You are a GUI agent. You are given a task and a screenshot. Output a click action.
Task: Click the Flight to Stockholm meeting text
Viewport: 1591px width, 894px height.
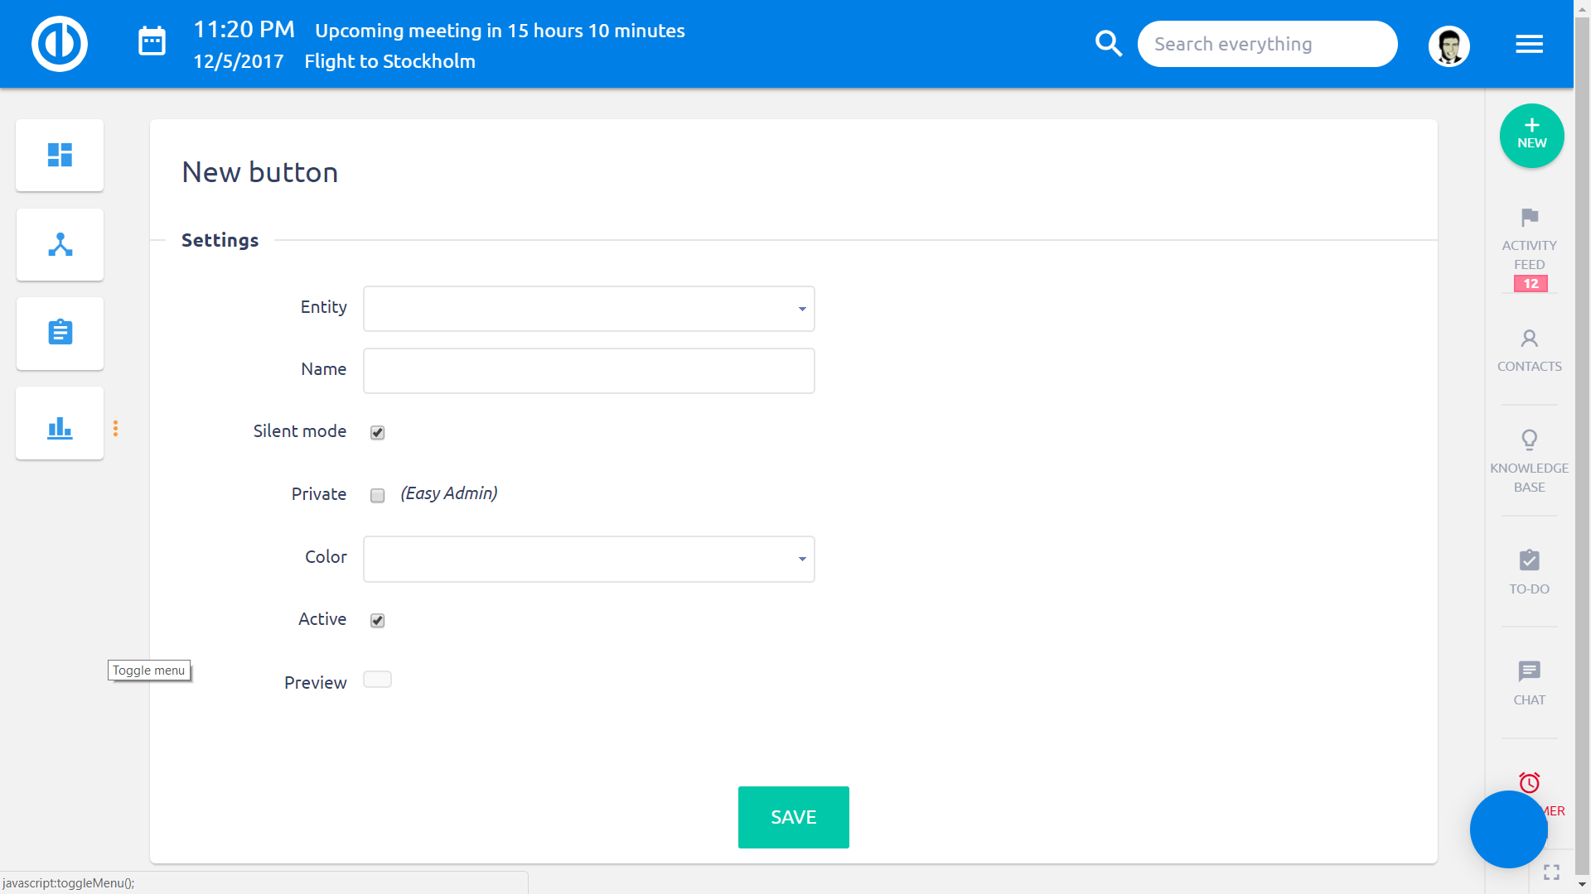[x=389, y=61]
